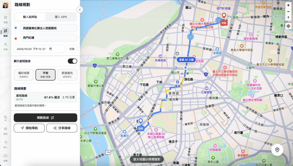
Task: Click the 西門紅樓 destination input field
Action: click(x=49, y=38)
